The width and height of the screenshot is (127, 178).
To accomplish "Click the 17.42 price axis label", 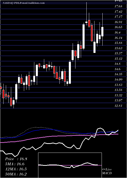I will (118, 11).
